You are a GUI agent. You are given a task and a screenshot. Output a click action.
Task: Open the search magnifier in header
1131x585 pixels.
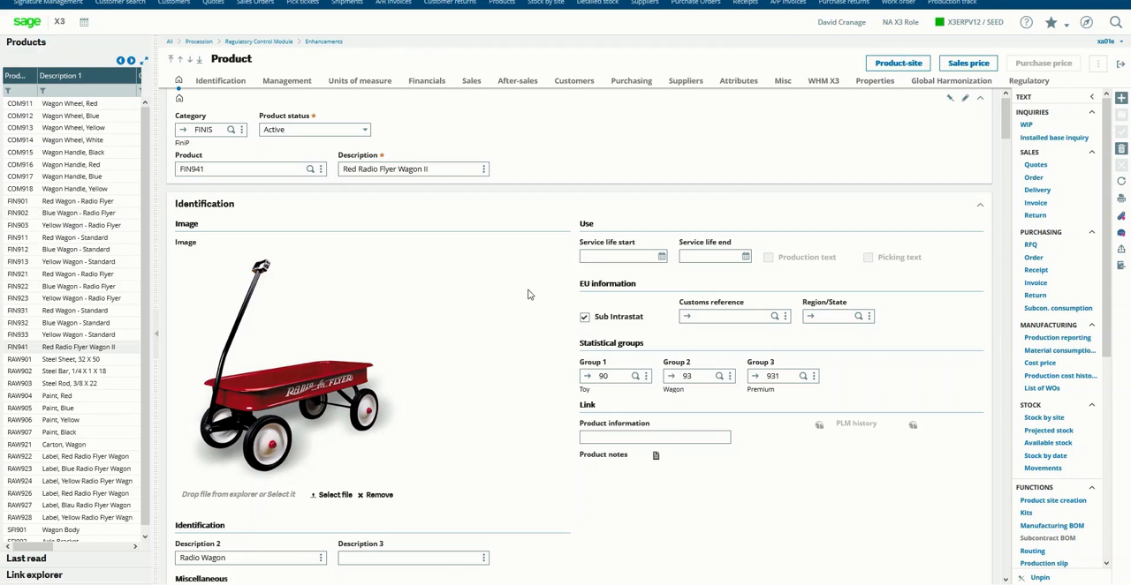1115,22
